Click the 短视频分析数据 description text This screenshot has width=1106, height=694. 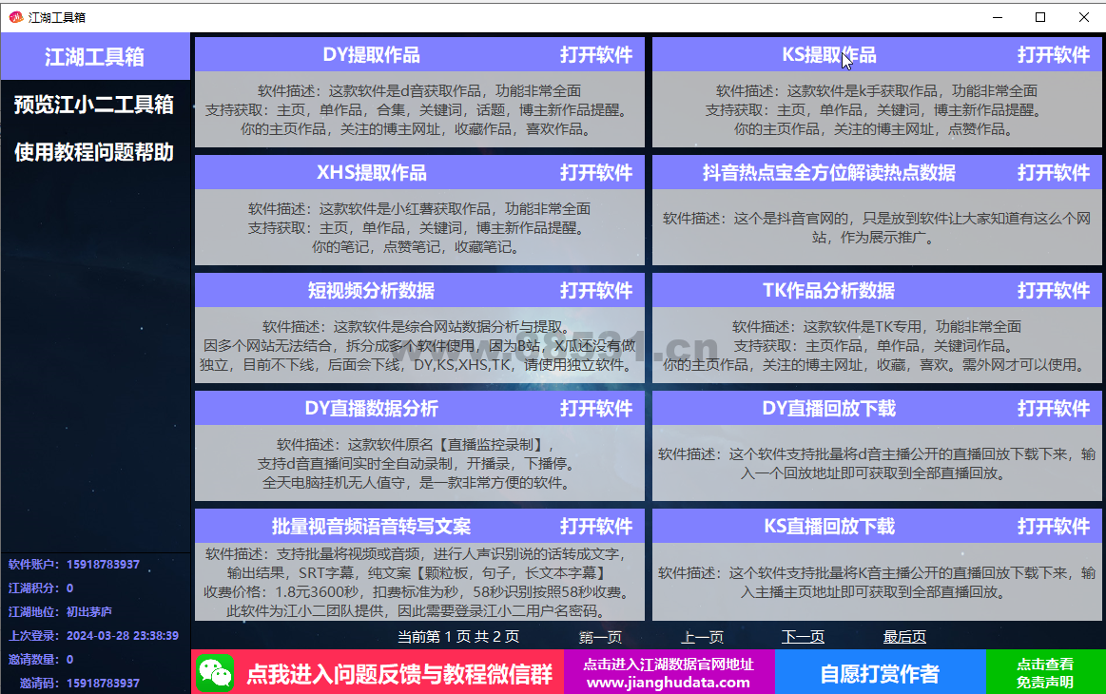(x=419, y=346)
